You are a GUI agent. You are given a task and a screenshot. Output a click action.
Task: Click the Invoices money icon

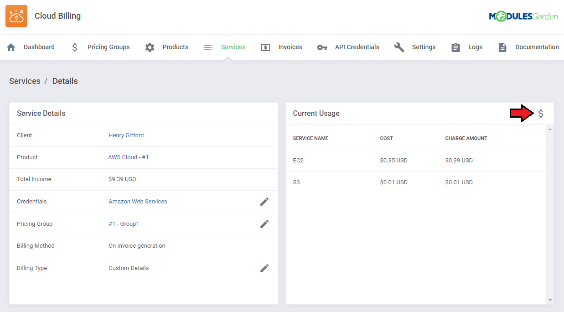coord(266,47)
